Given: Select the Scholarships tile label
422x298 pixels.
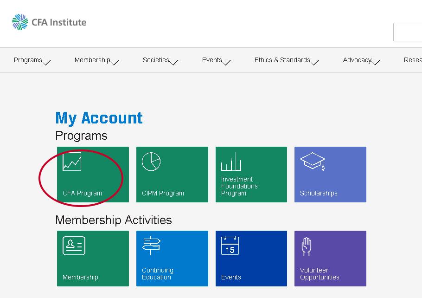Looking at the screenshot, I should click(319, 193).
